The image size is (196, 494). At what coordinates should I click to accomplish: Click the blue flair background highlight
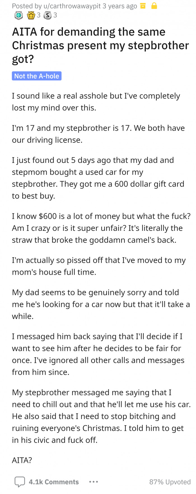pos(36,76)
